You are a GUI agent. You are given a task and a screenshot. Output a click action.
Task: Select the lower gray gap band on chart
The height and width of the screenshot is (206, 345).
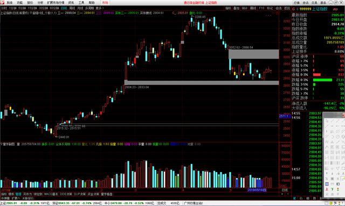click(202, 83)
